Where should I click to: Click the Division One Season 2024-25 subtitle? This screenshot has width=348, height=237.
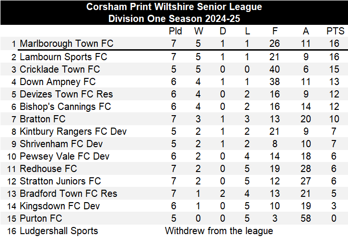click(174, 19)
